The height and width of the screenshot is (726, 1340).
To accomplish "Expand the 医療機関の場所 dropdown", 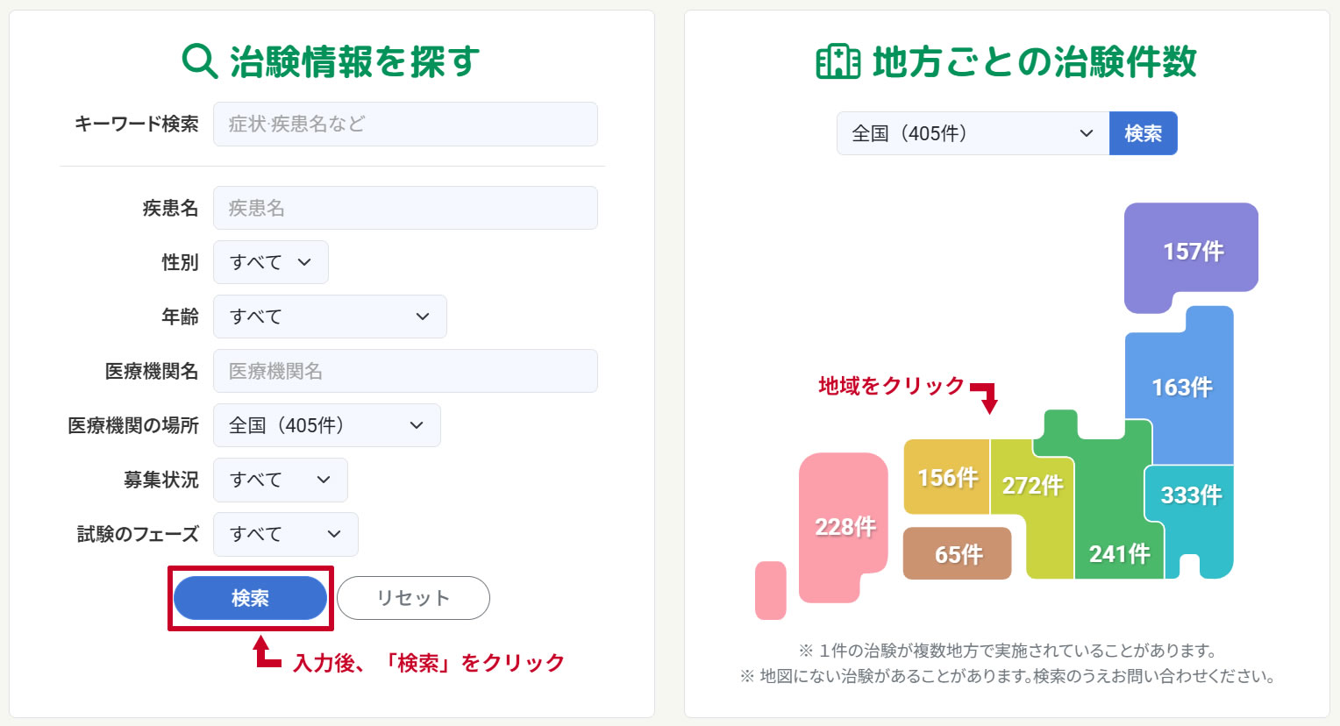I will (x=326, y=425).
